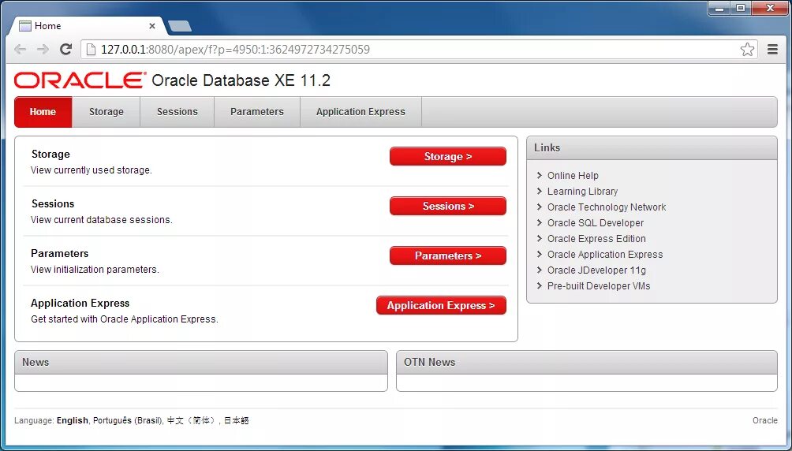Click the red Sessions > button
Screen dimensions: 792x451
[448, 206]
